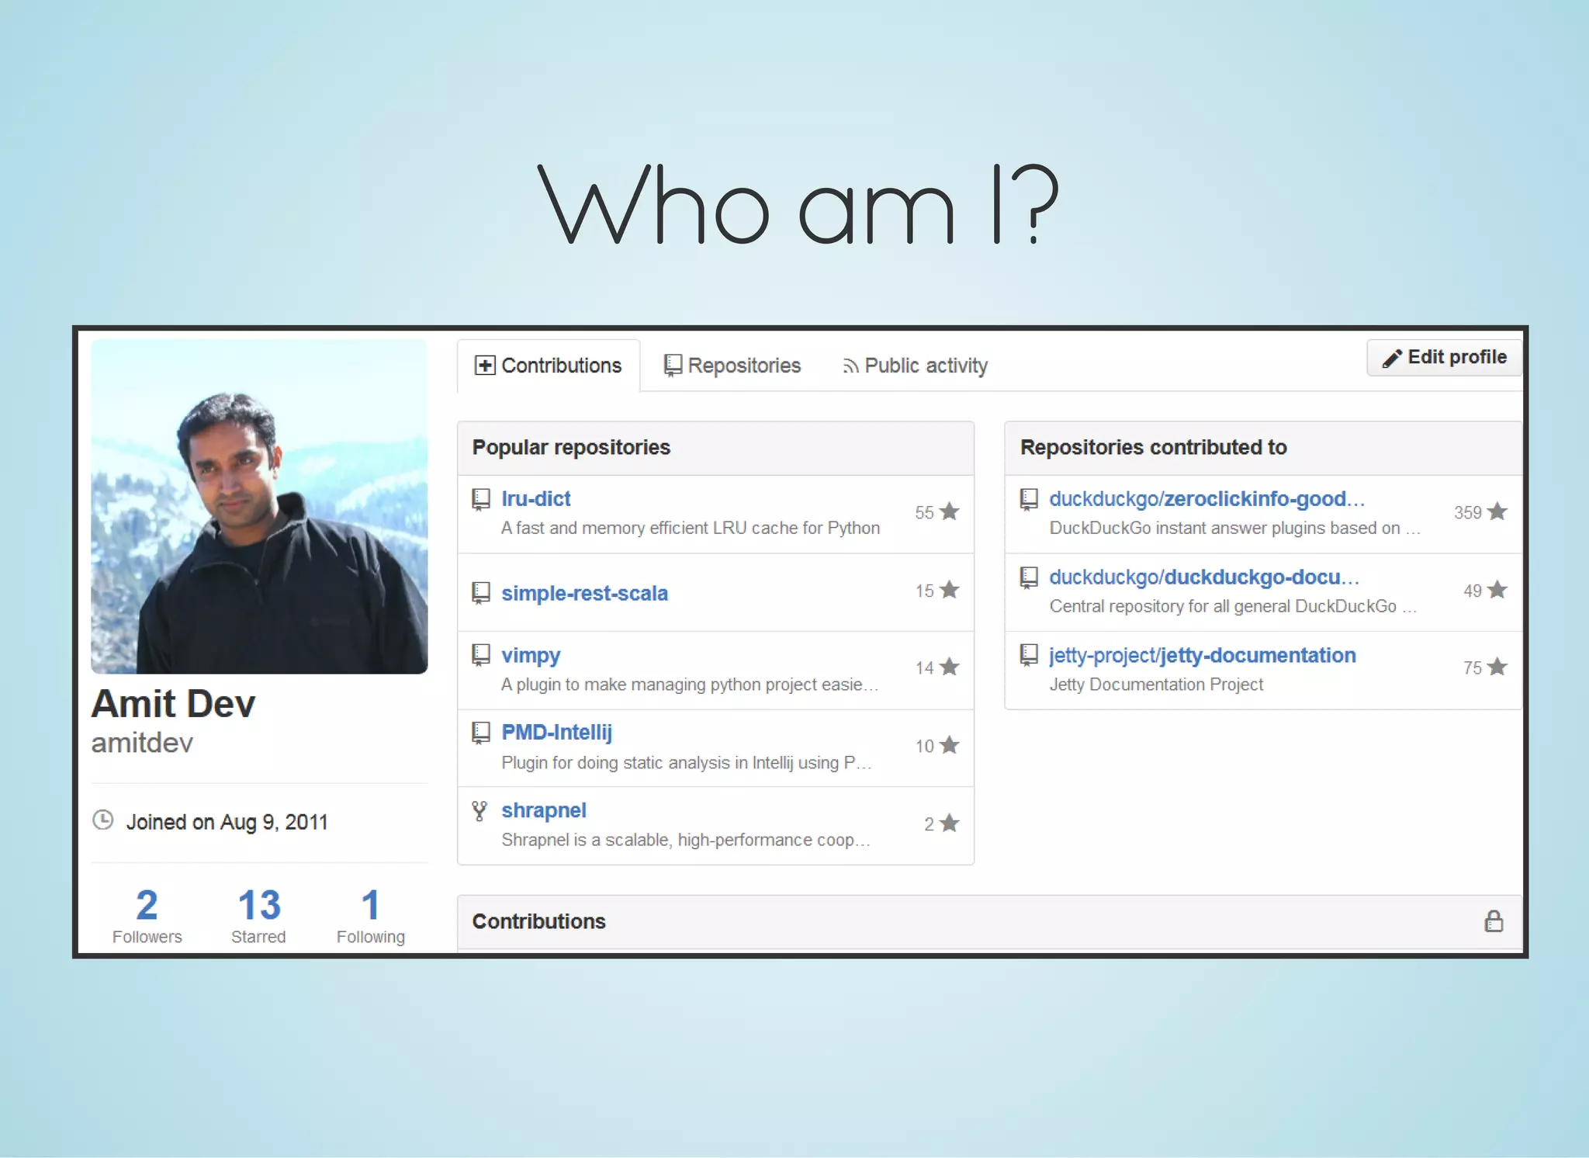
Task: Click the star icon beside PMD-Intellij
Action: (949, 746)
